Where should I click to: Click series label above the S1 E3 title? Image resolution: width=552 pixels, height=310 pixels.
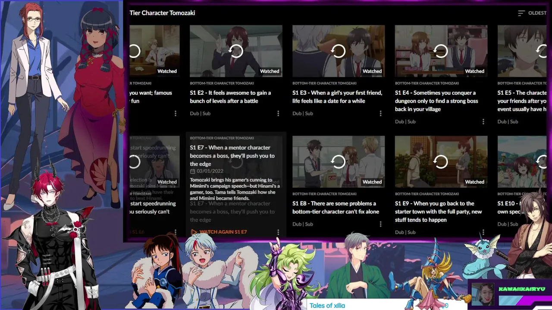tap(324, 83)
